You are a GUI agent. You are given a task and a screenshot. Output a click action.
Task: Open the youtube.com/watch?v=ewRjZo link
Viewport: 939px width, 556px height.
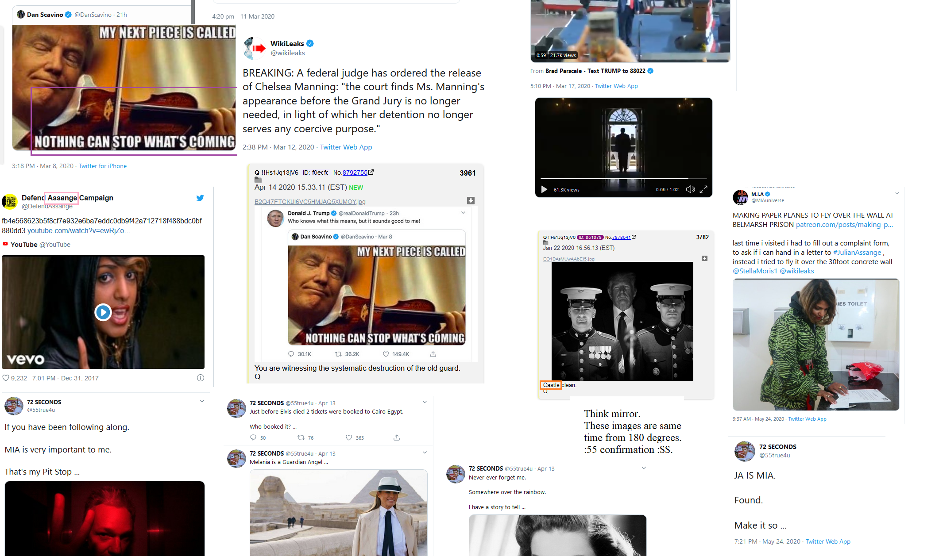(79, 230)
